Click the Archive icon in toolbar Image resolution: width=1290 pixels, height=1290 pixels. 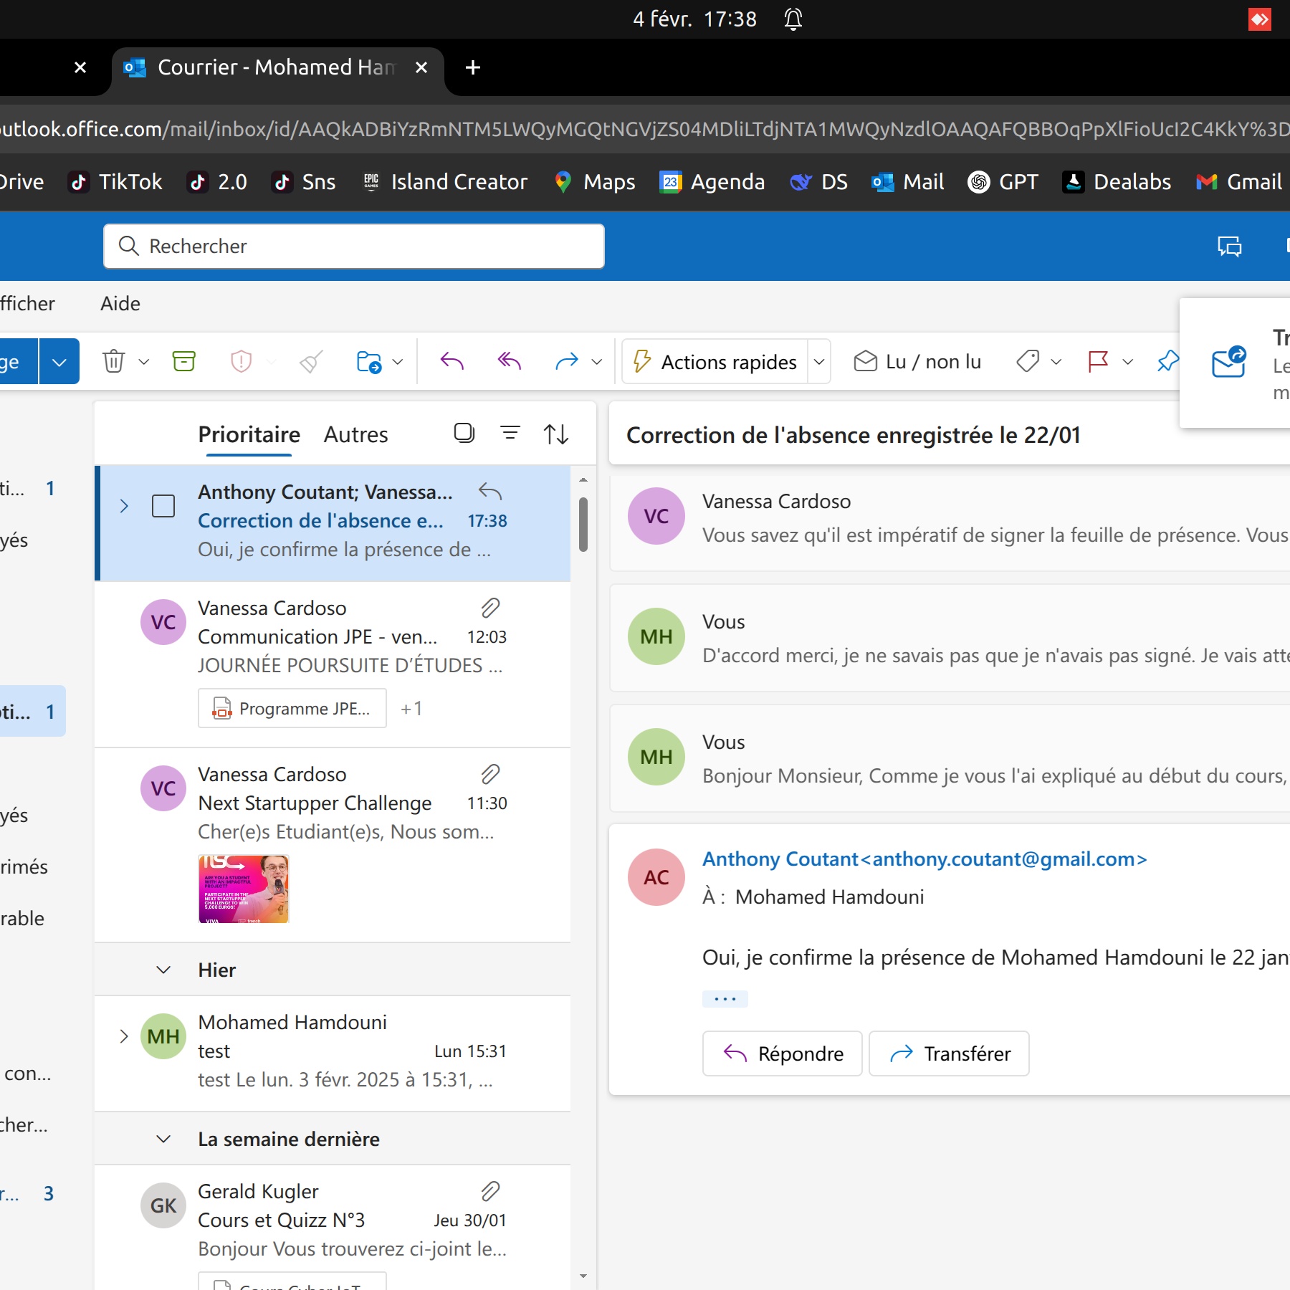[184, 361]
